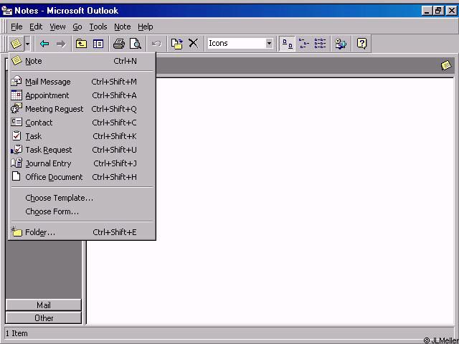The width and height of the screenshot is (459, 344).
Task: Close the Outlook window
Action: pyautogui.click(x=452, y=11)
